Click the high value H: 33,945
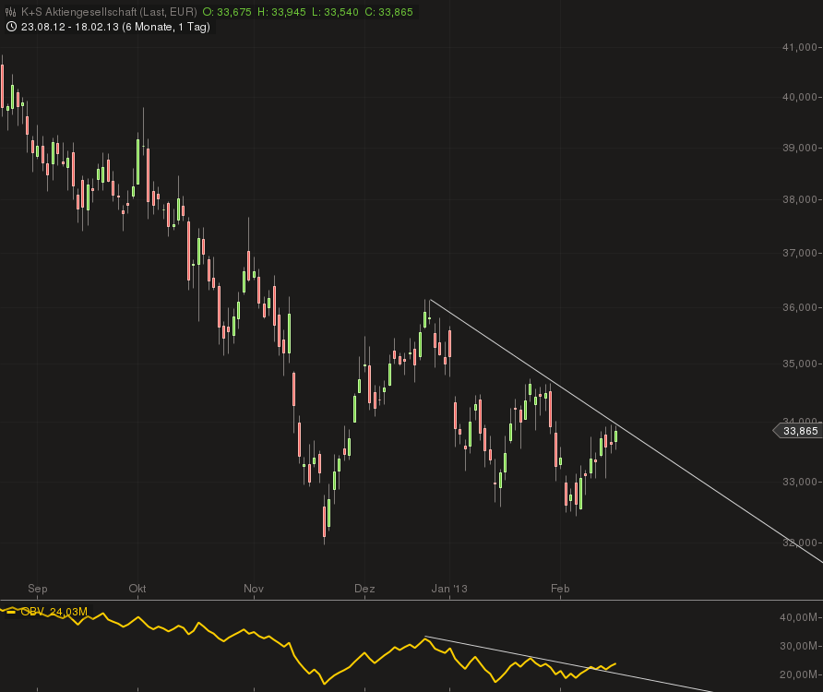Screen dimensions: 823x692 tap(281, 12)
